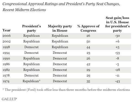Click the Ford footnote text
The width and height of the screenshot is (133, 102).
[x=66, y=90]
